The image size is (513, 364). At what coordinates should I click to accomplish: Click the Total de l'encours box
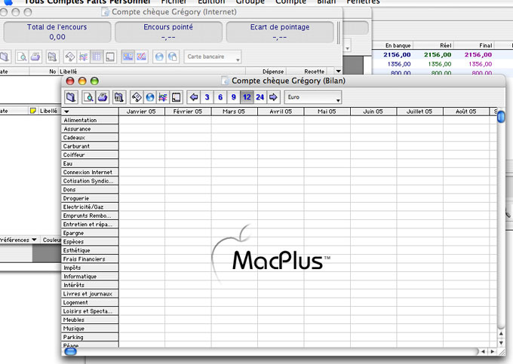[57, 32]
